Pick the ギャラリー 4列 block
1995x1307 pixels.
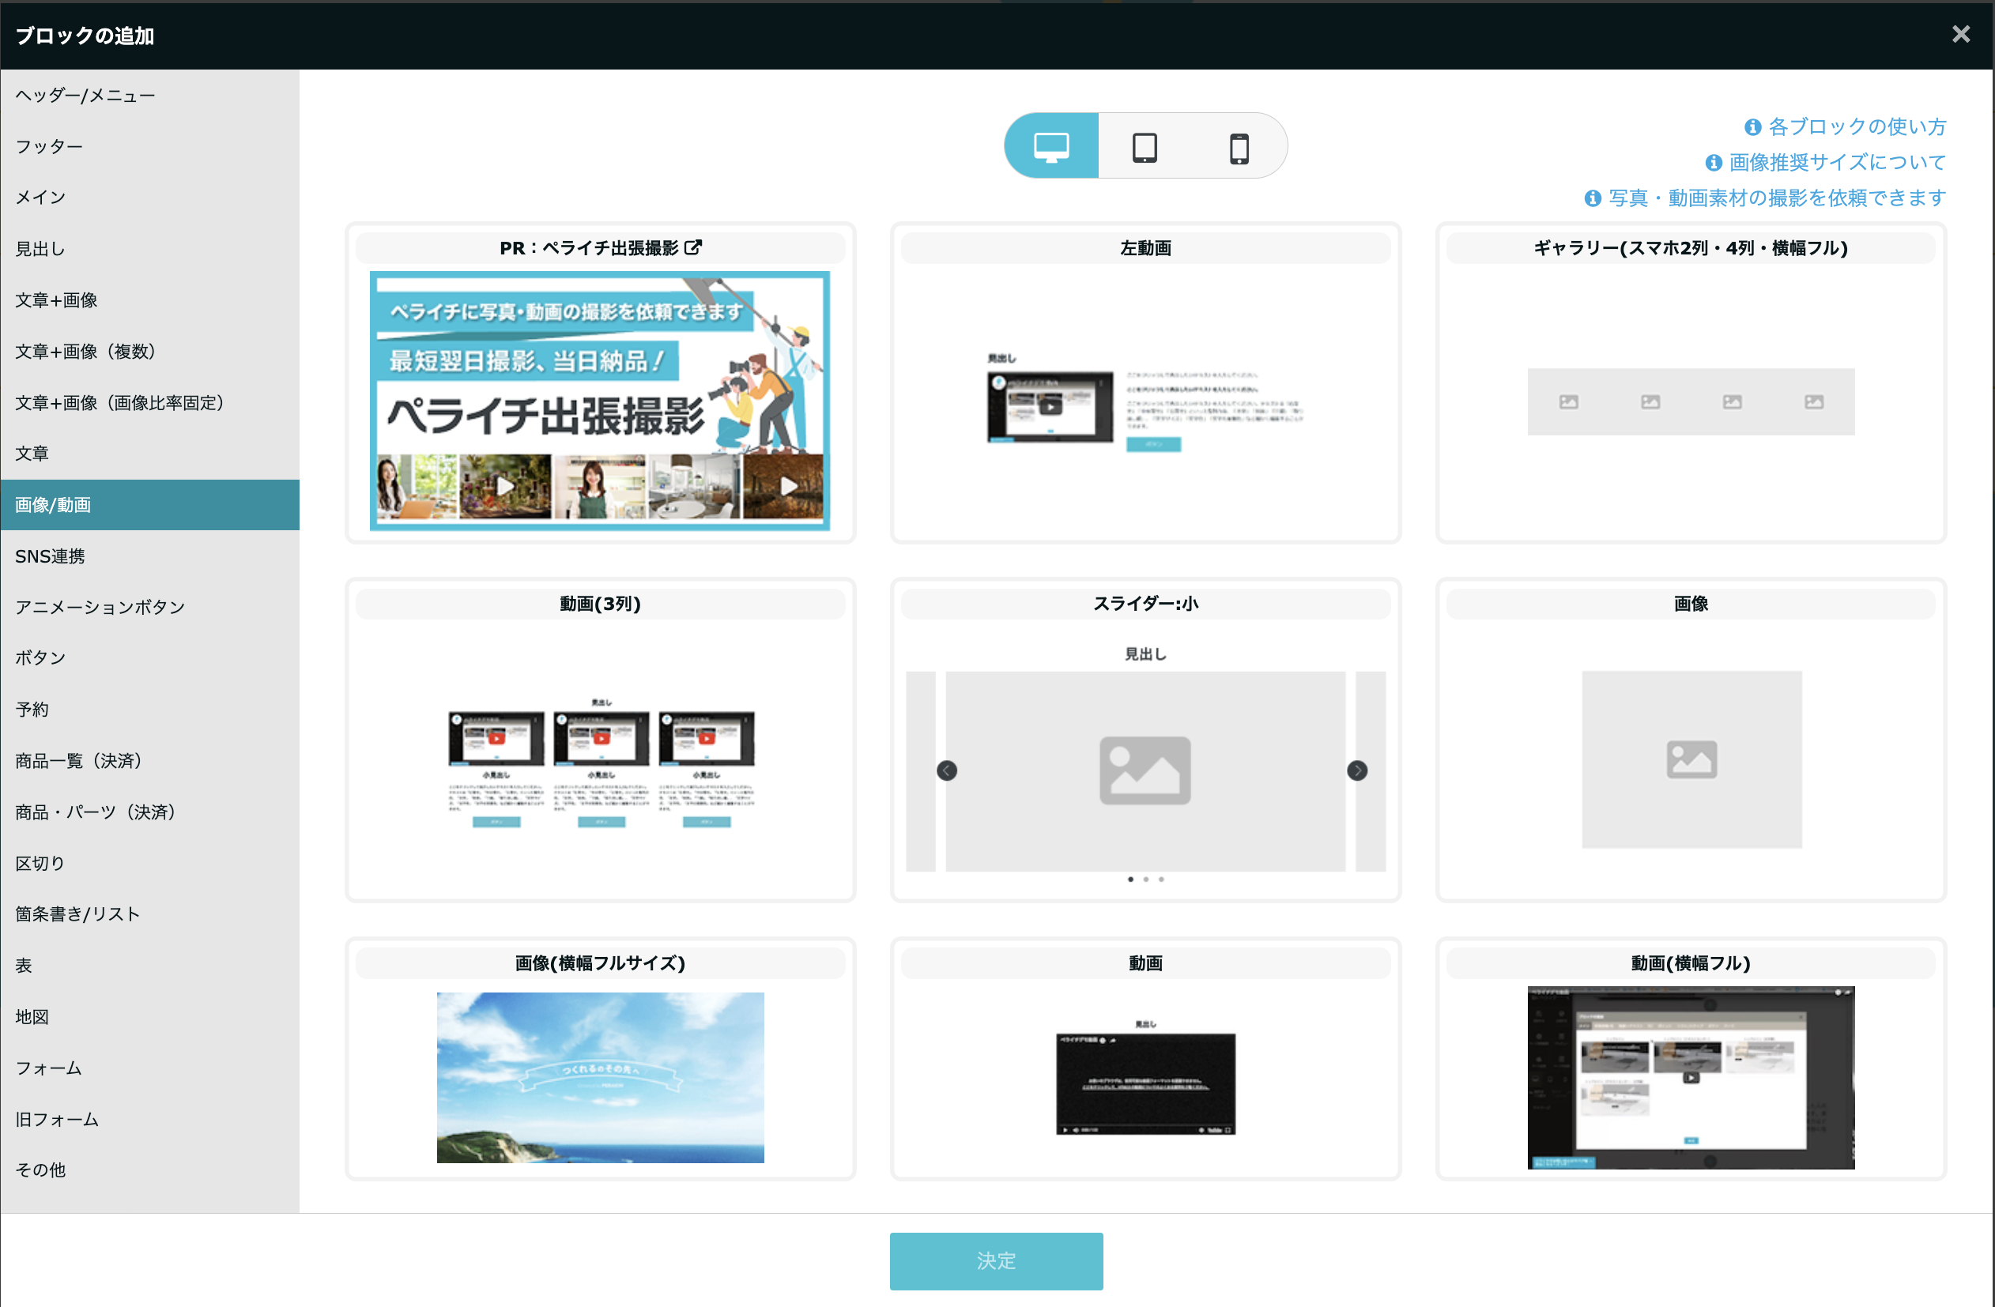coord(1690,401)
